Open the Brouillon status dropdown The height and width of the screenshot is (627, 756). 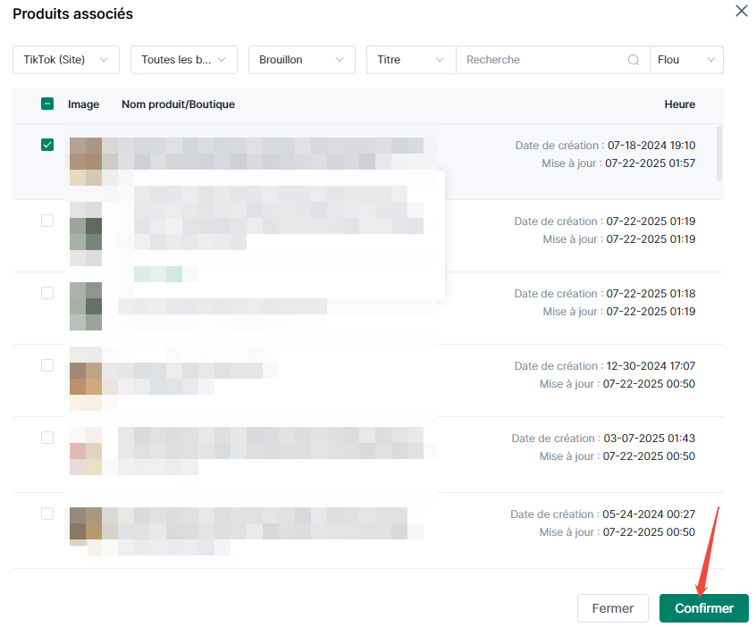[302, 60]
